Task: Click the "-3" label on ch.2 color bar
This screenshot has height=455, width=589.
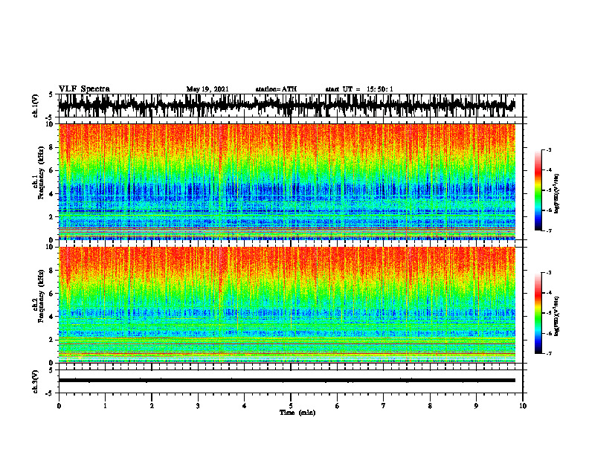Action: [x=549, y=273]
